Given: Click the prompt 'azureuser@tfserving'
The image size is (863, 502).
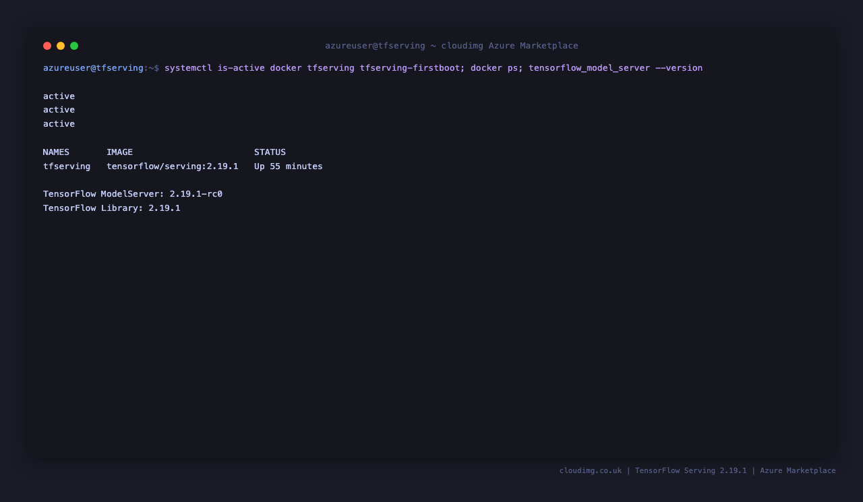Looking at the screenshot, I should click(93, 68).
